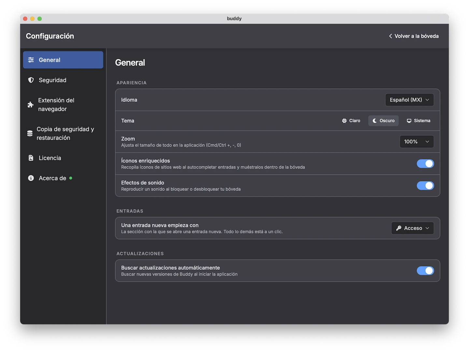Image resolution: width=469 pixels, height=351 pixels.
Task: Click the chevron arrow of the Idioma dropdown
Action: coord(427,100)
